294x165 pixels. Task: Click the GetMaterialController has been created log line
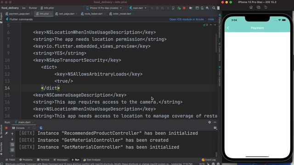click(94, 140)
